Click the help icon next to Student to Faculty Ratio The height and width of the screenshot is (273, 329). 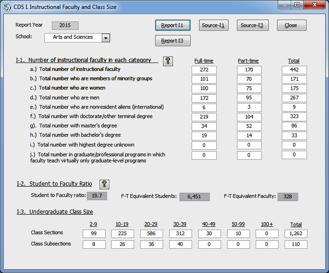click(x=105, y=184)
